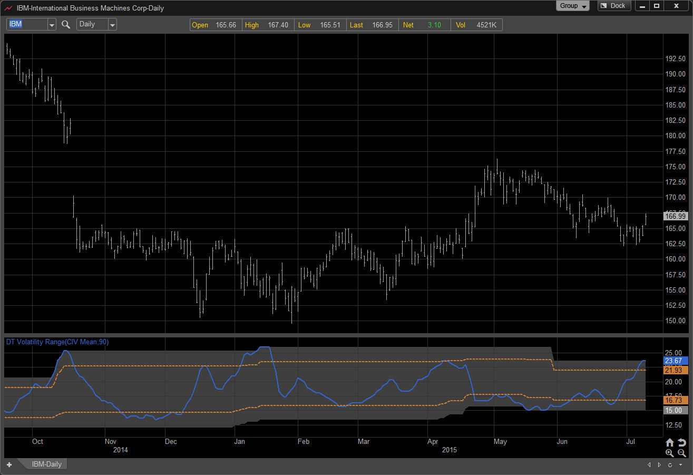693x475 pixels.
Task: Click the undo arrow chart icon
Action: 681,442
